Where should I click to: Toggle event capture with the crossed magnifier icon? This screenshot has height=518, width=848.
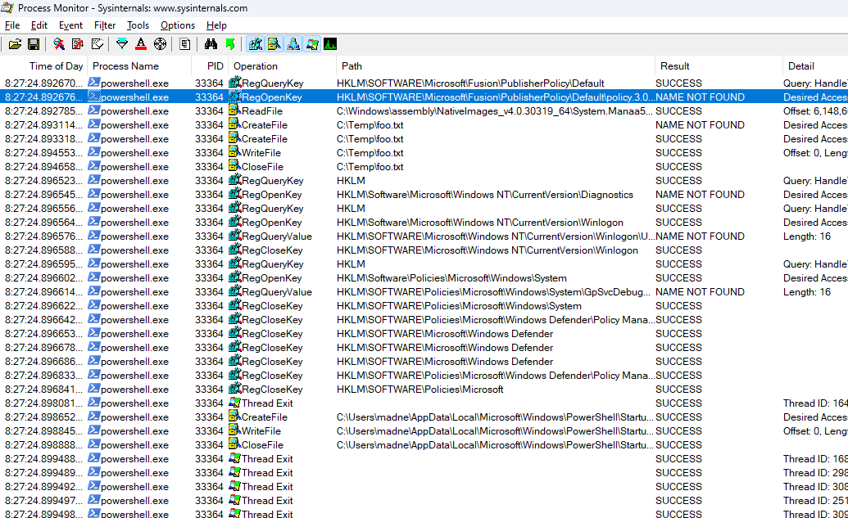tap(59, 44)
